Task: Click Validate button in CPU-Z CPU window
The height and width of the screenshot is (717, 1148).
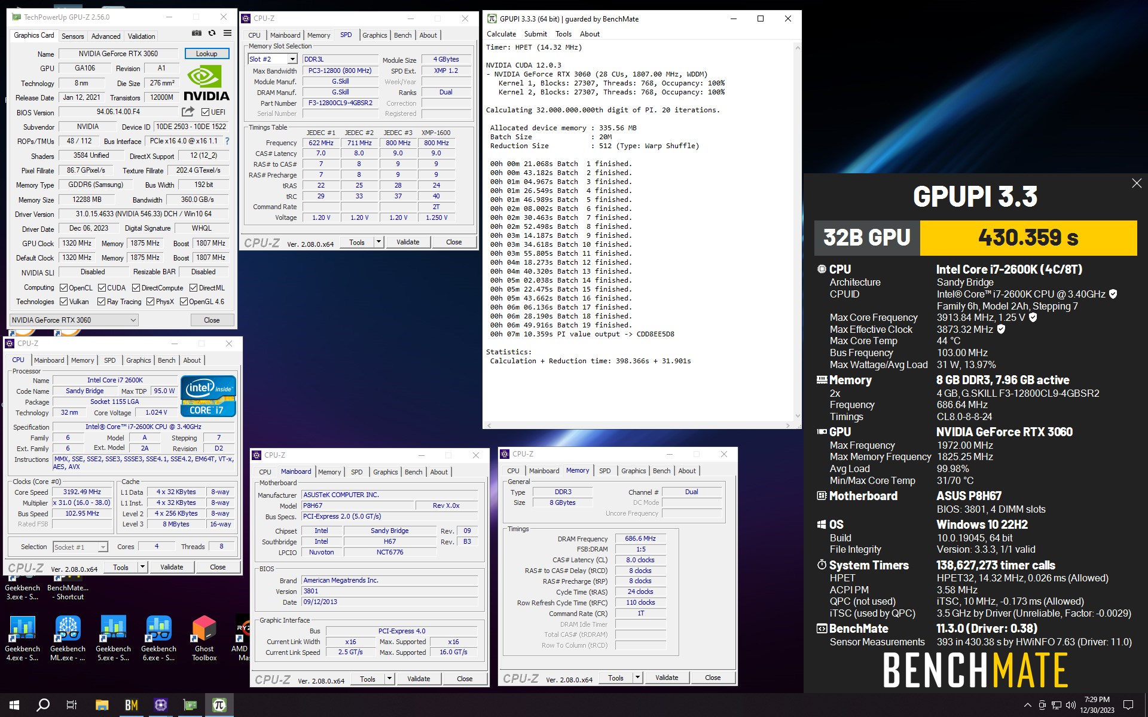Action: click(x=172, y=567)
